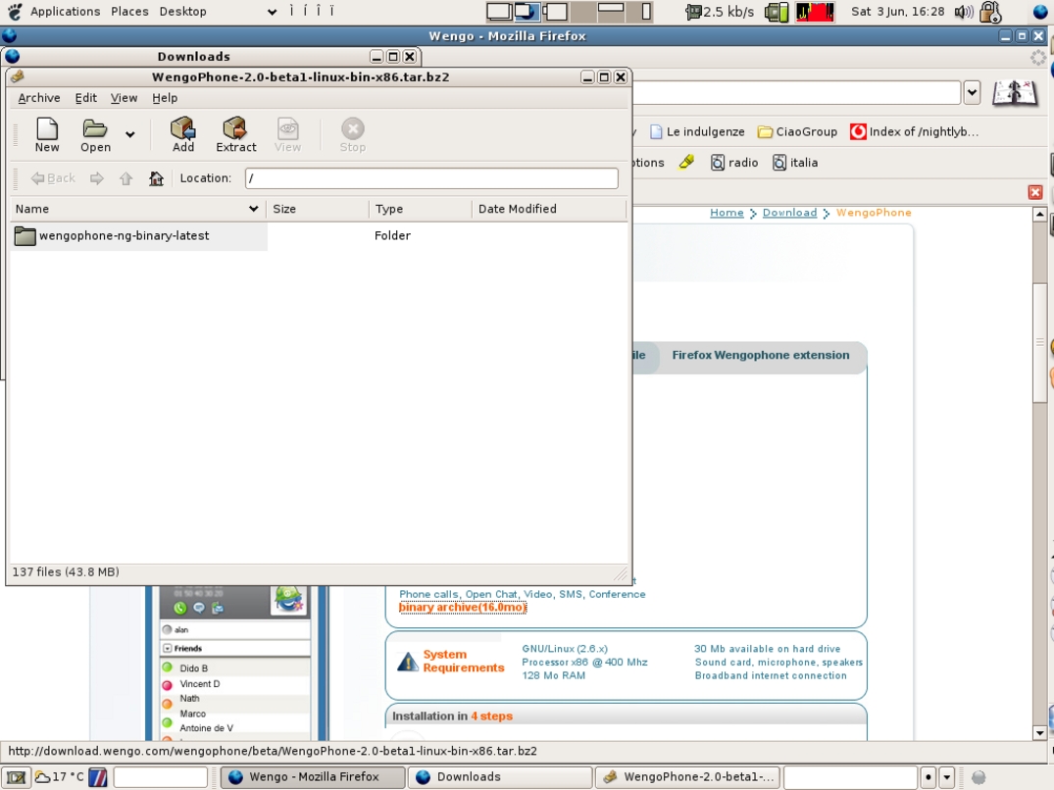Viewport: 1054px width, 790px height.
Task: Go forward in the archive location
Action: pos(97,178)
